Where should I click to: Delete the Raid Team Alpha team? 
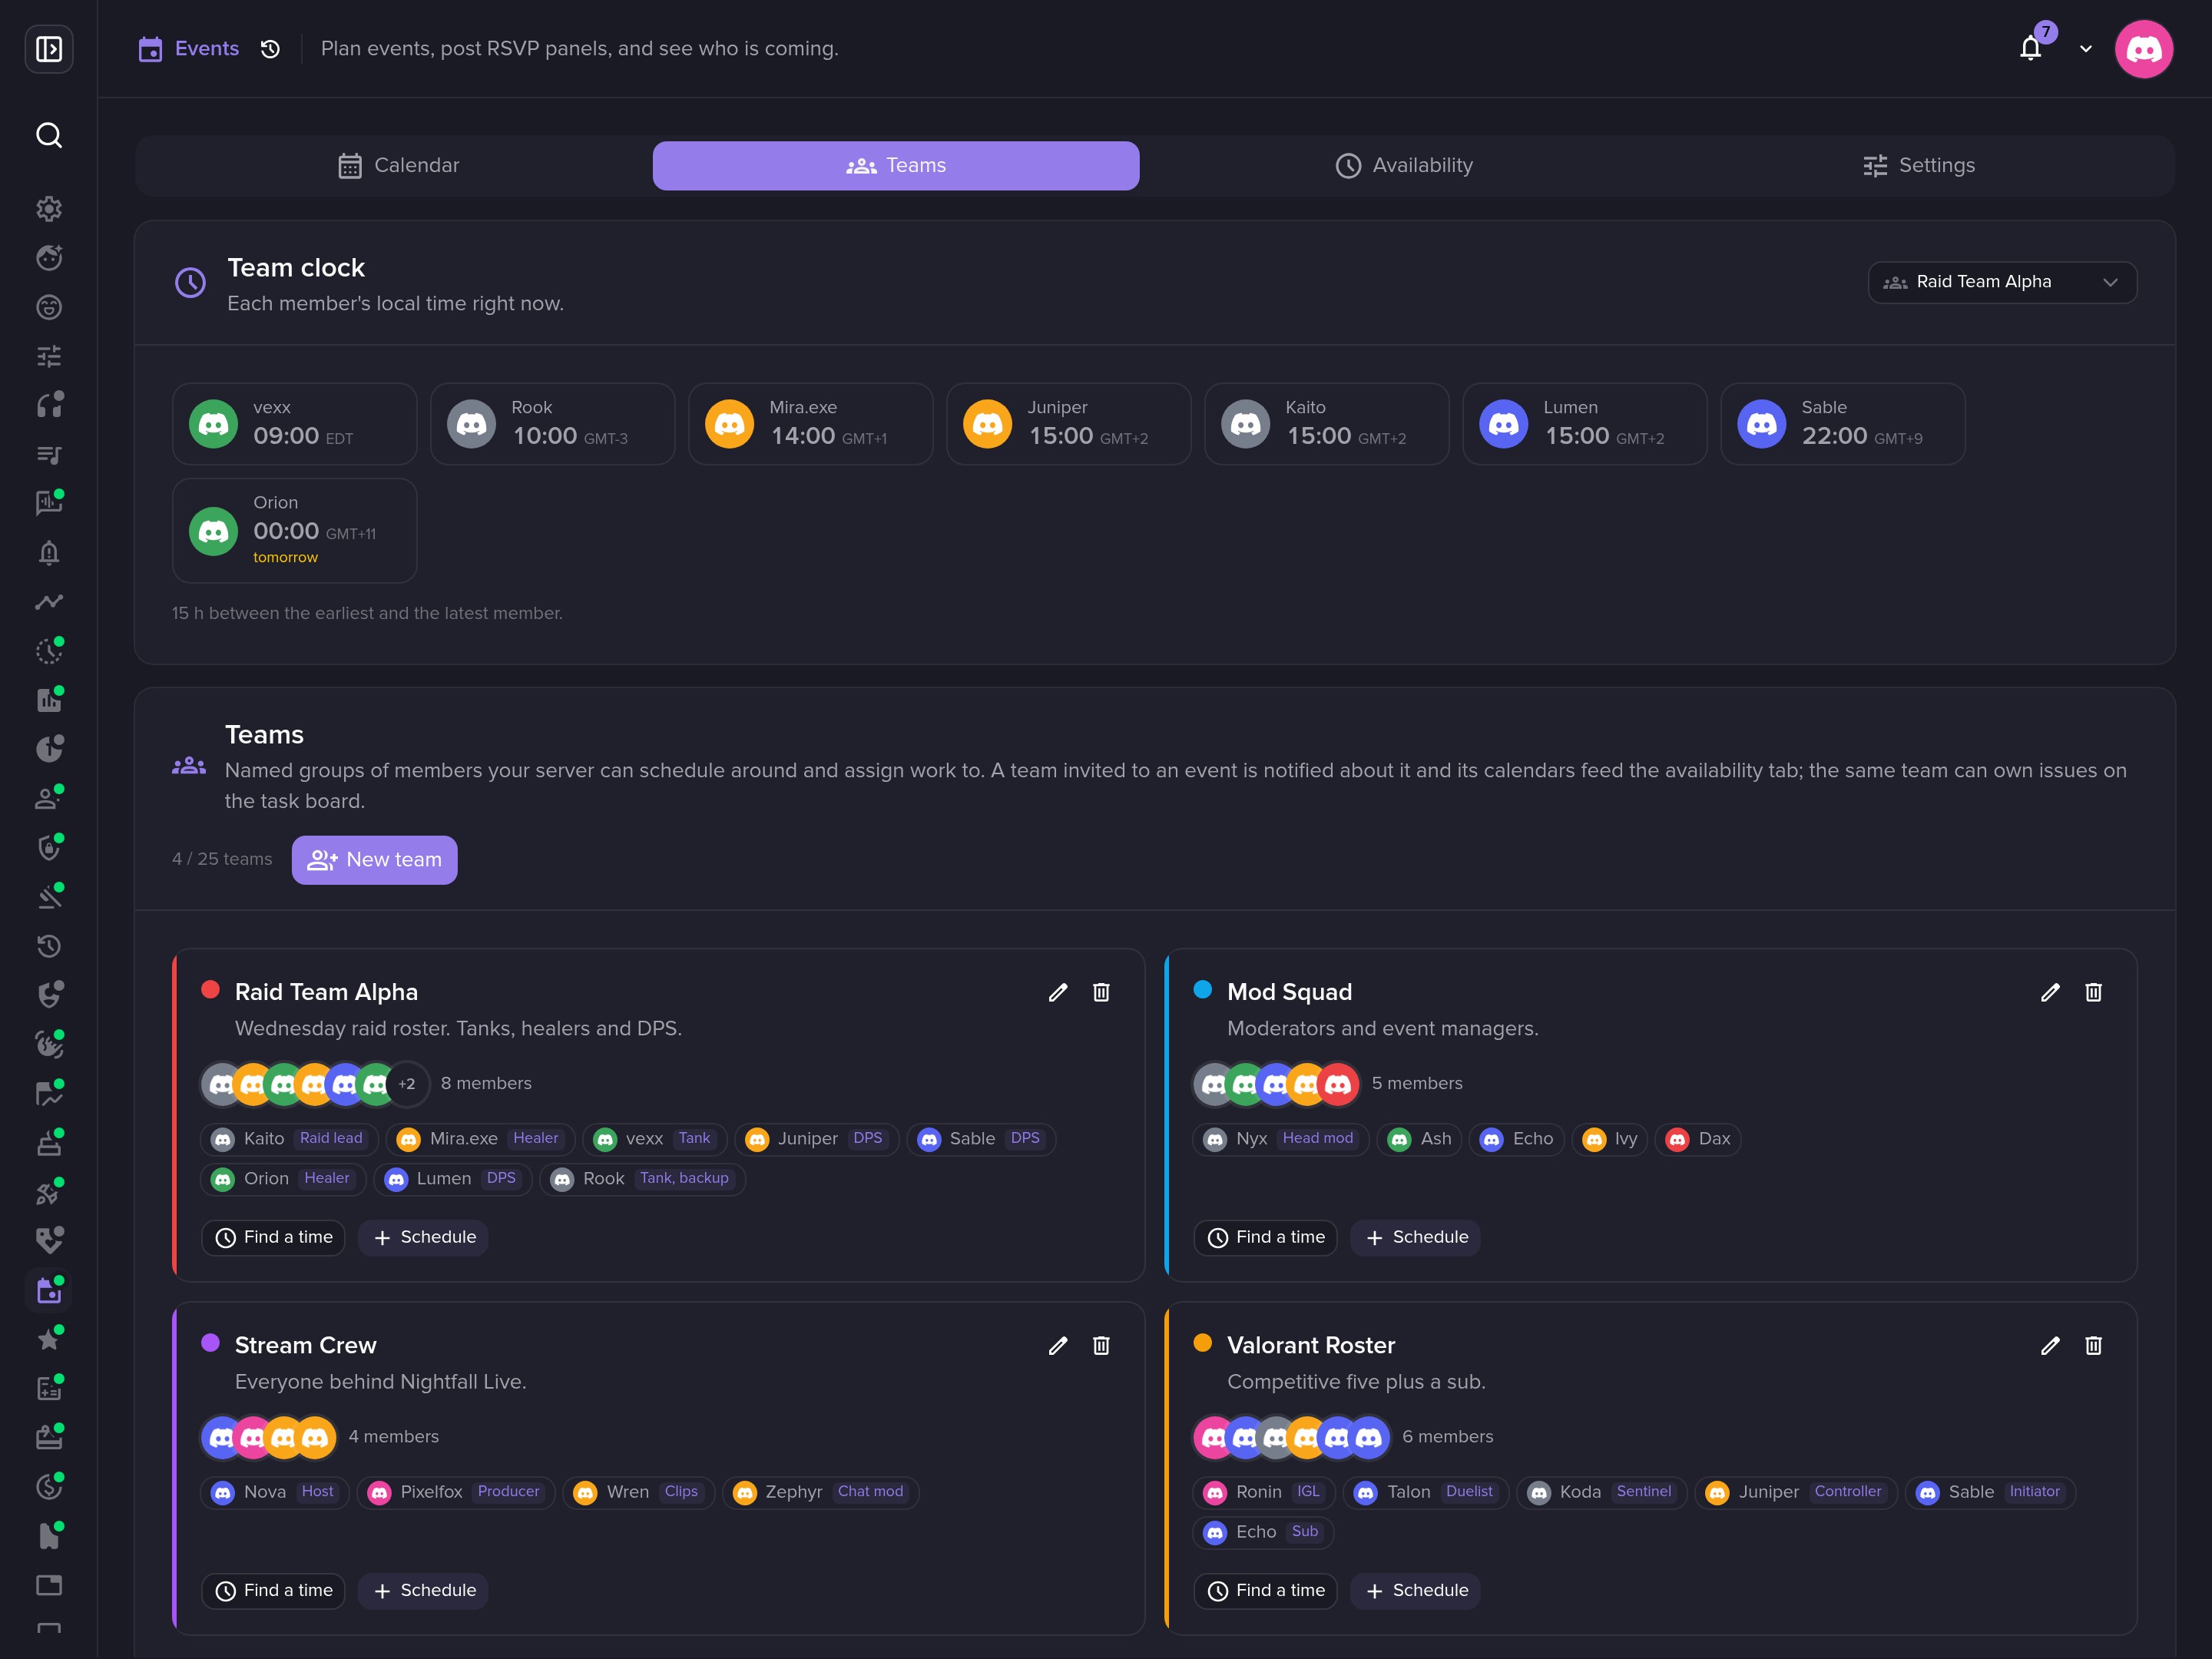(1101, 992)
